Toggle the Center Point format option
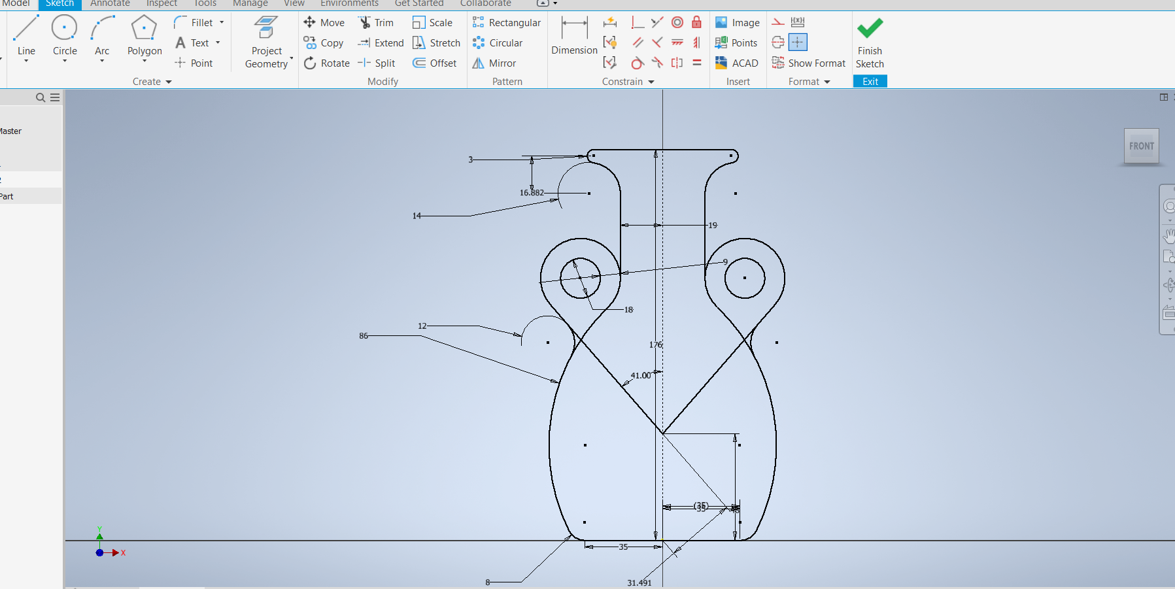This screenshot has height=589, width=1175. tap(798, 43)
